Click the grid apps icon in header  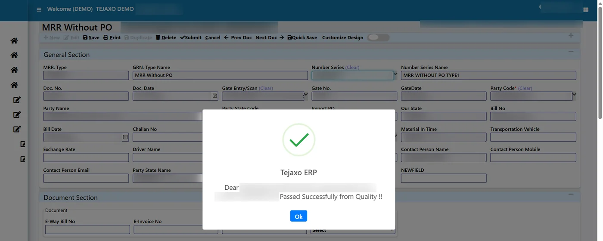pyautogui.click(x=586, y=9)
